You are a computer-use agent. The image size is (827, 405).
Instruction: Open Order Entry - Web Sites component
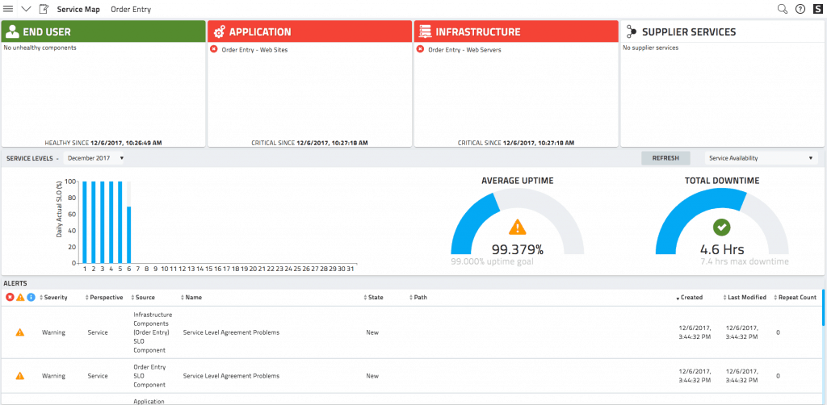(x=254, y=50)
